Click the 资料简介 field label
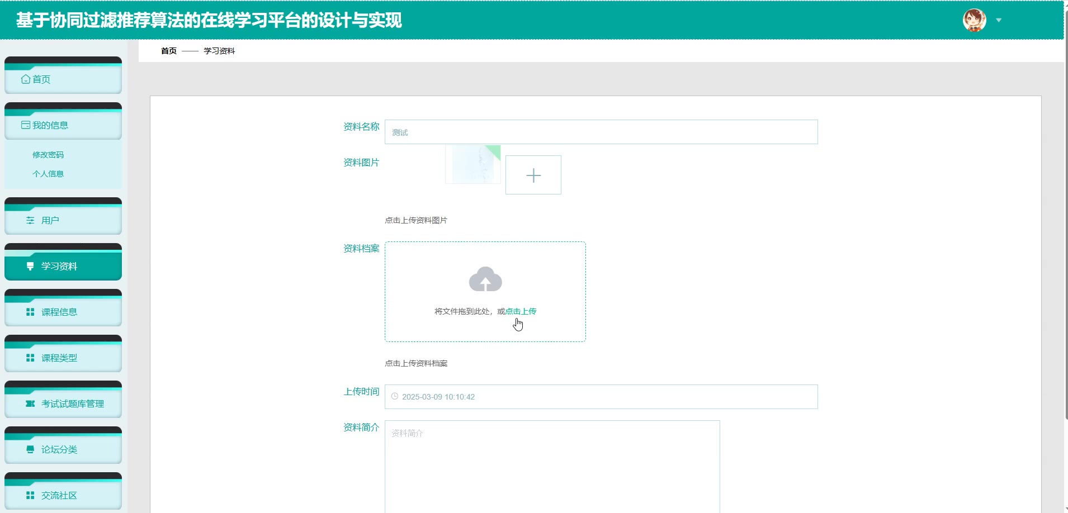The height and width of the screenshot is (513, 1068). 361,427
